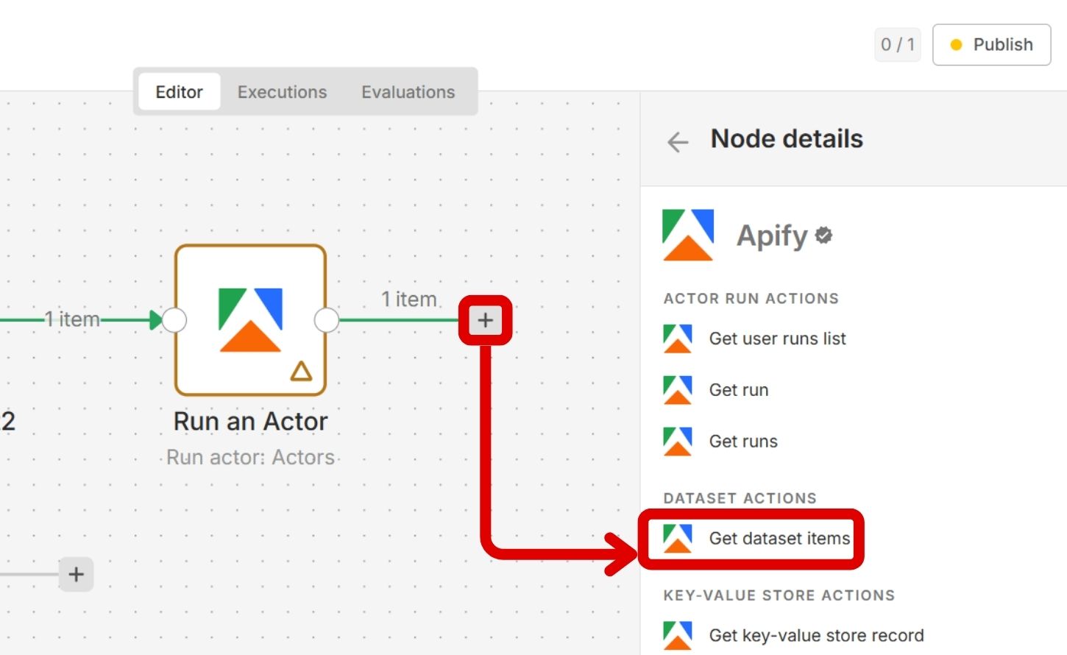Click the warning triangle on the Run an Actor node
1067x655 pixels.
pyautogui.click(x=301, y=371)
